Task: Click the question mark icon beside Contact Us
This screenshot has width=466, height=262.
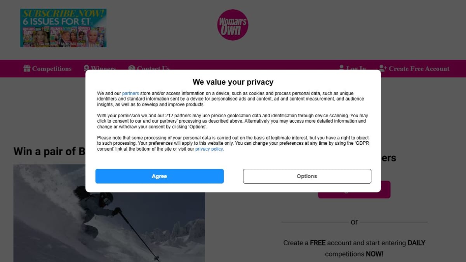Action: point(132,68)
